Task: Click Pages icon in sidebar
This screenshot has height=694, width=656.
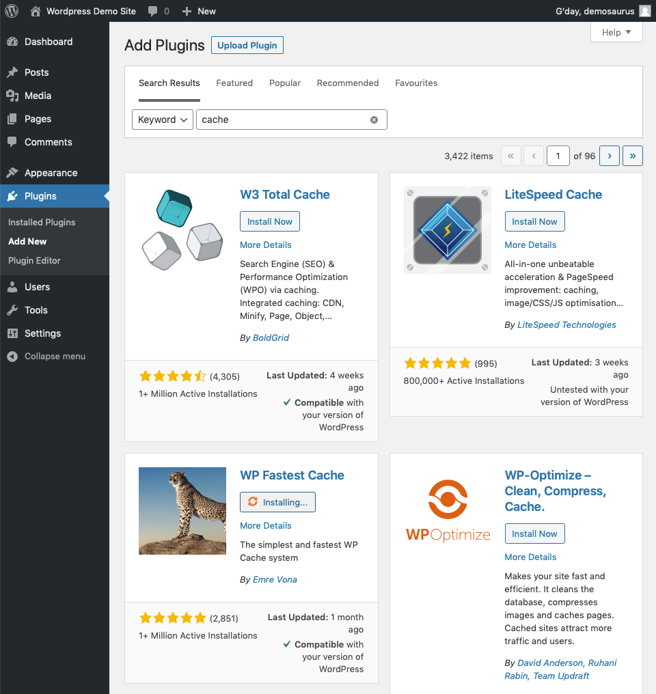Action: (12, 119)
